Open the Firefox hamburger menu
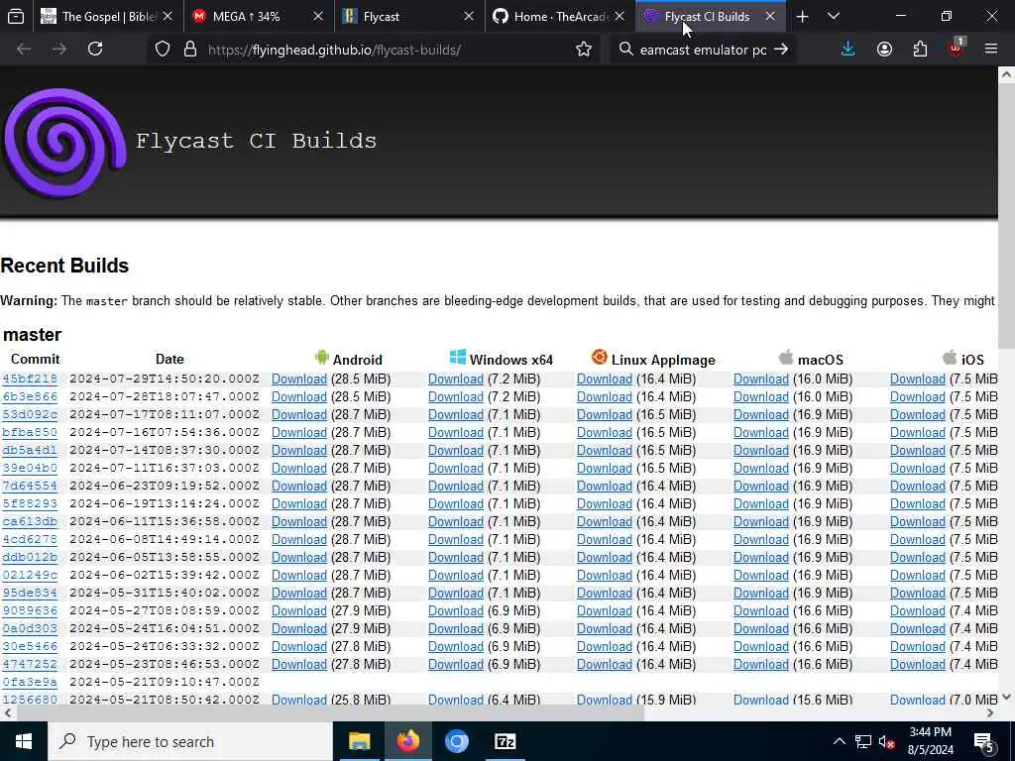 click(x=990, y=50)
